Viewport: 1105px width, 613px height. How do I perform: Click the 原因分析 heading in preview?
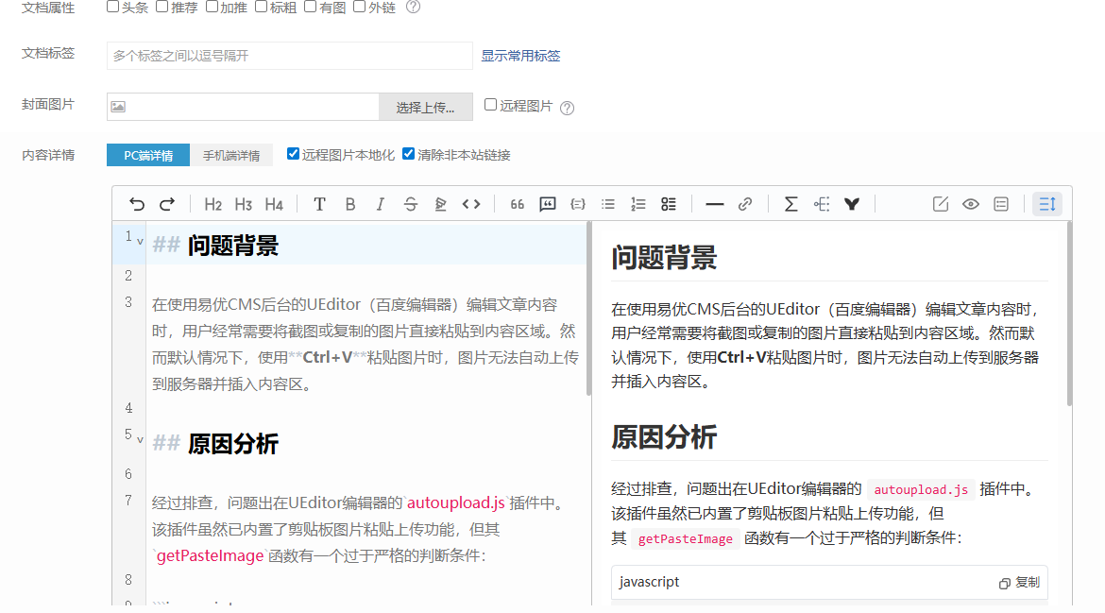point(664,437)
